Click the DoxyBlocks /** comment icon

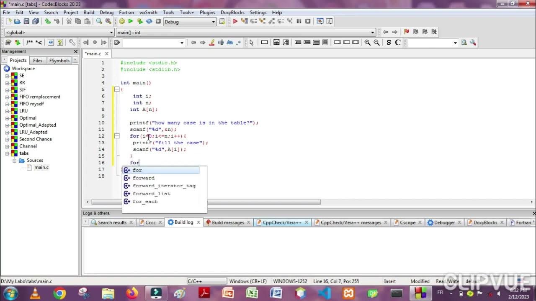(29, 42)
